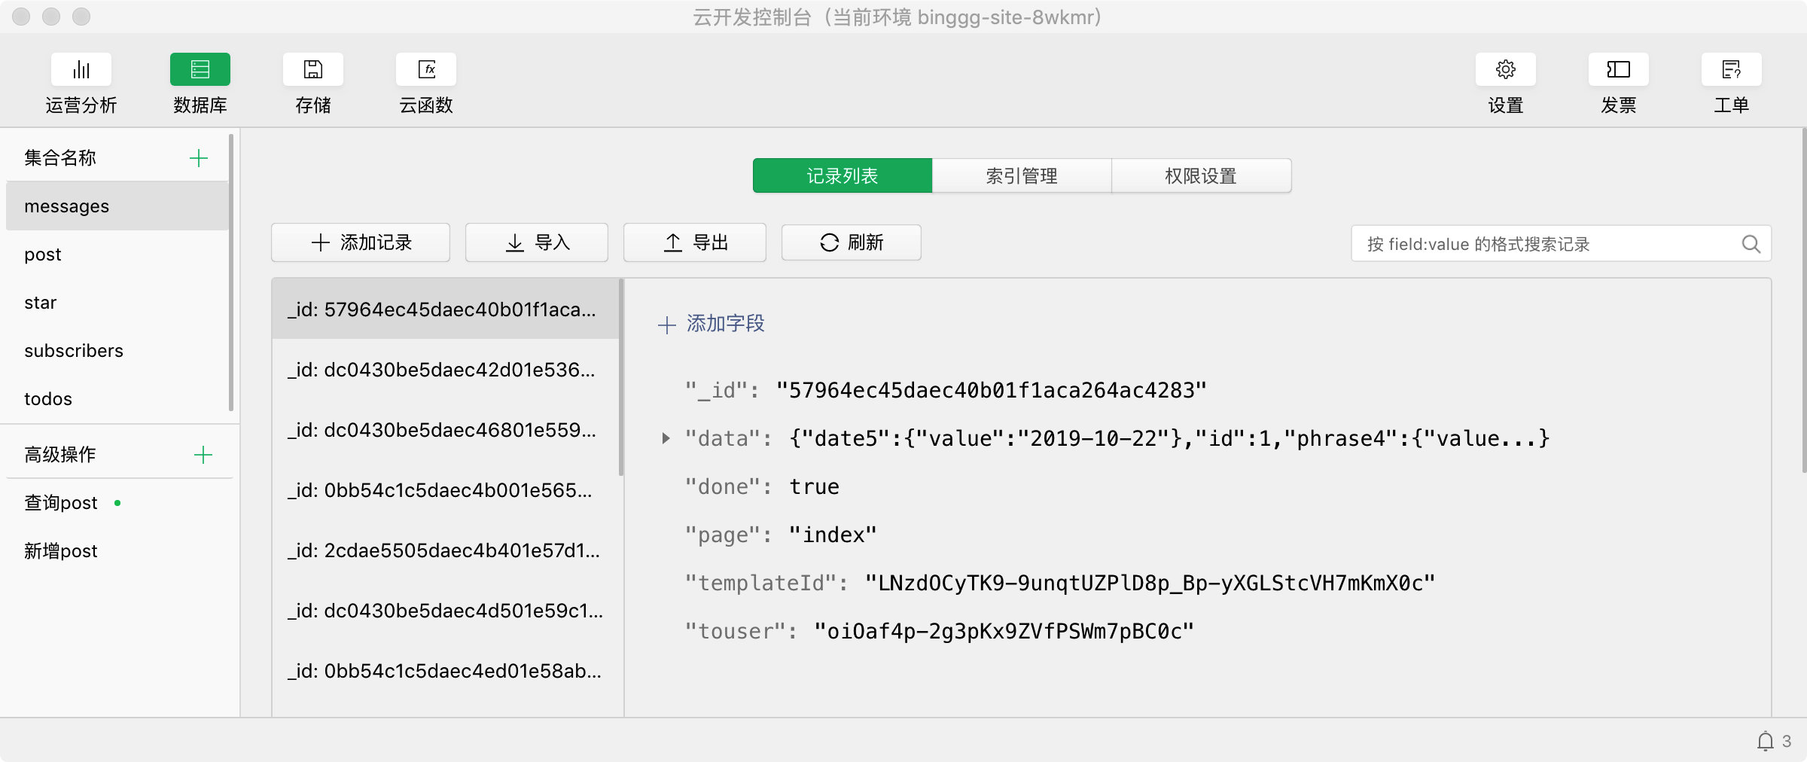Open the 发票 invoice icon
Image resolution: width=1807 pixels, height=762 pixels.
[x=1619, y=70]
